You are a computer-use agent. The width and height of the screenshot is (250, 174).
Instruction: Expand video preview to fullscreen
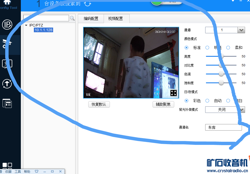point(173,93)
